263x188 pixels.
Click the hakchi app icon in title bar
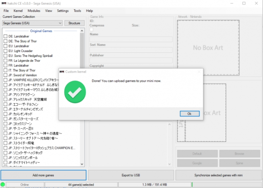[4, 3]
